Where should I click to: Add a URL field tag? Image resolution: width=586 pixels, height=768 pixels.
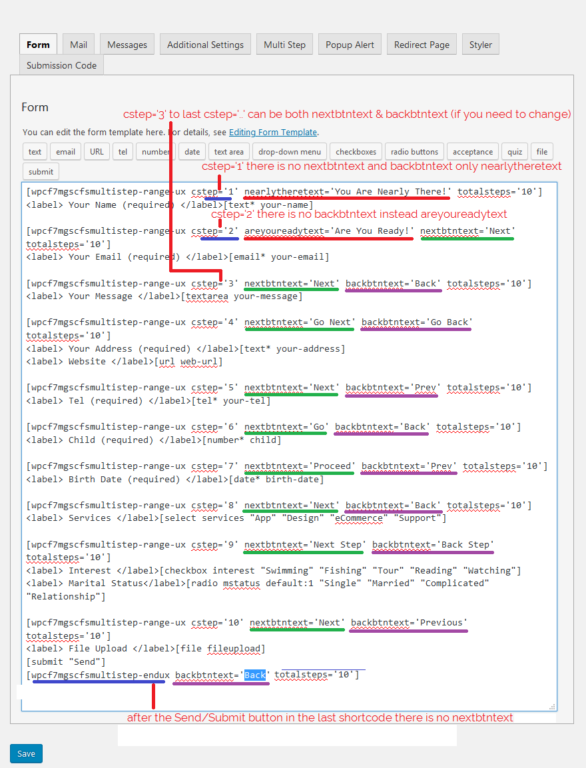pyautogui.click(x=97, y=152)
